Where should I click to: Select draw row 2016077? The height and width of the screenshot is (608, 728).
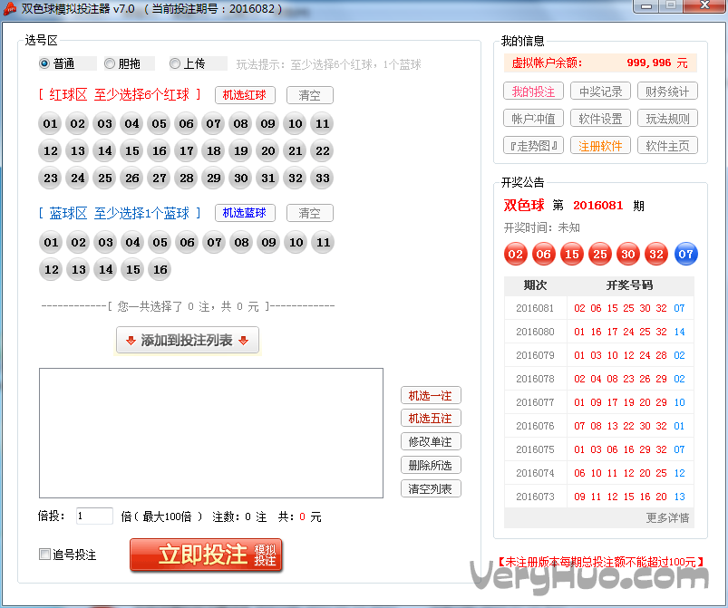point(599,402)
